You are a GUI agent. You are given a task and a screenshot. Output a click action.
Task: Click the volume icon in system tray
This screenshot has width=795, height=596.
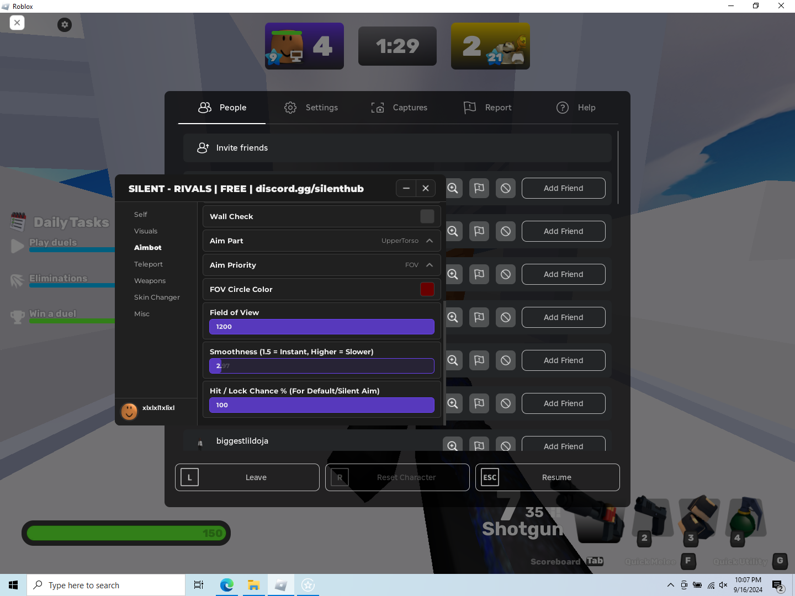point(723,585)
